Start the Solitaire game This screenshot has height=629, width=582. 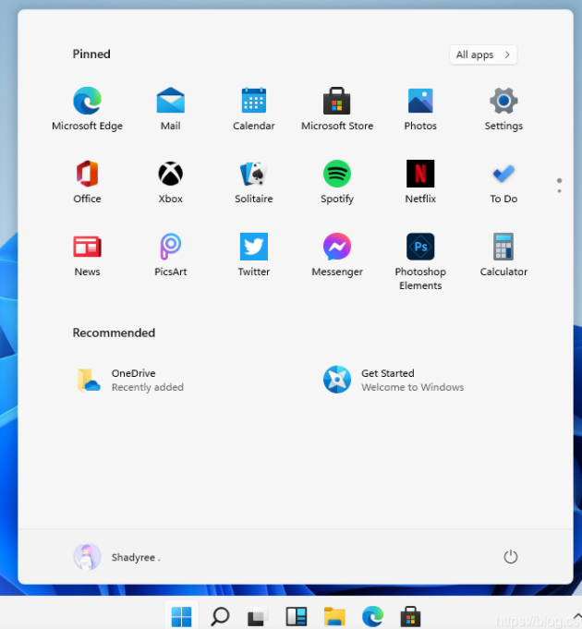254,181
